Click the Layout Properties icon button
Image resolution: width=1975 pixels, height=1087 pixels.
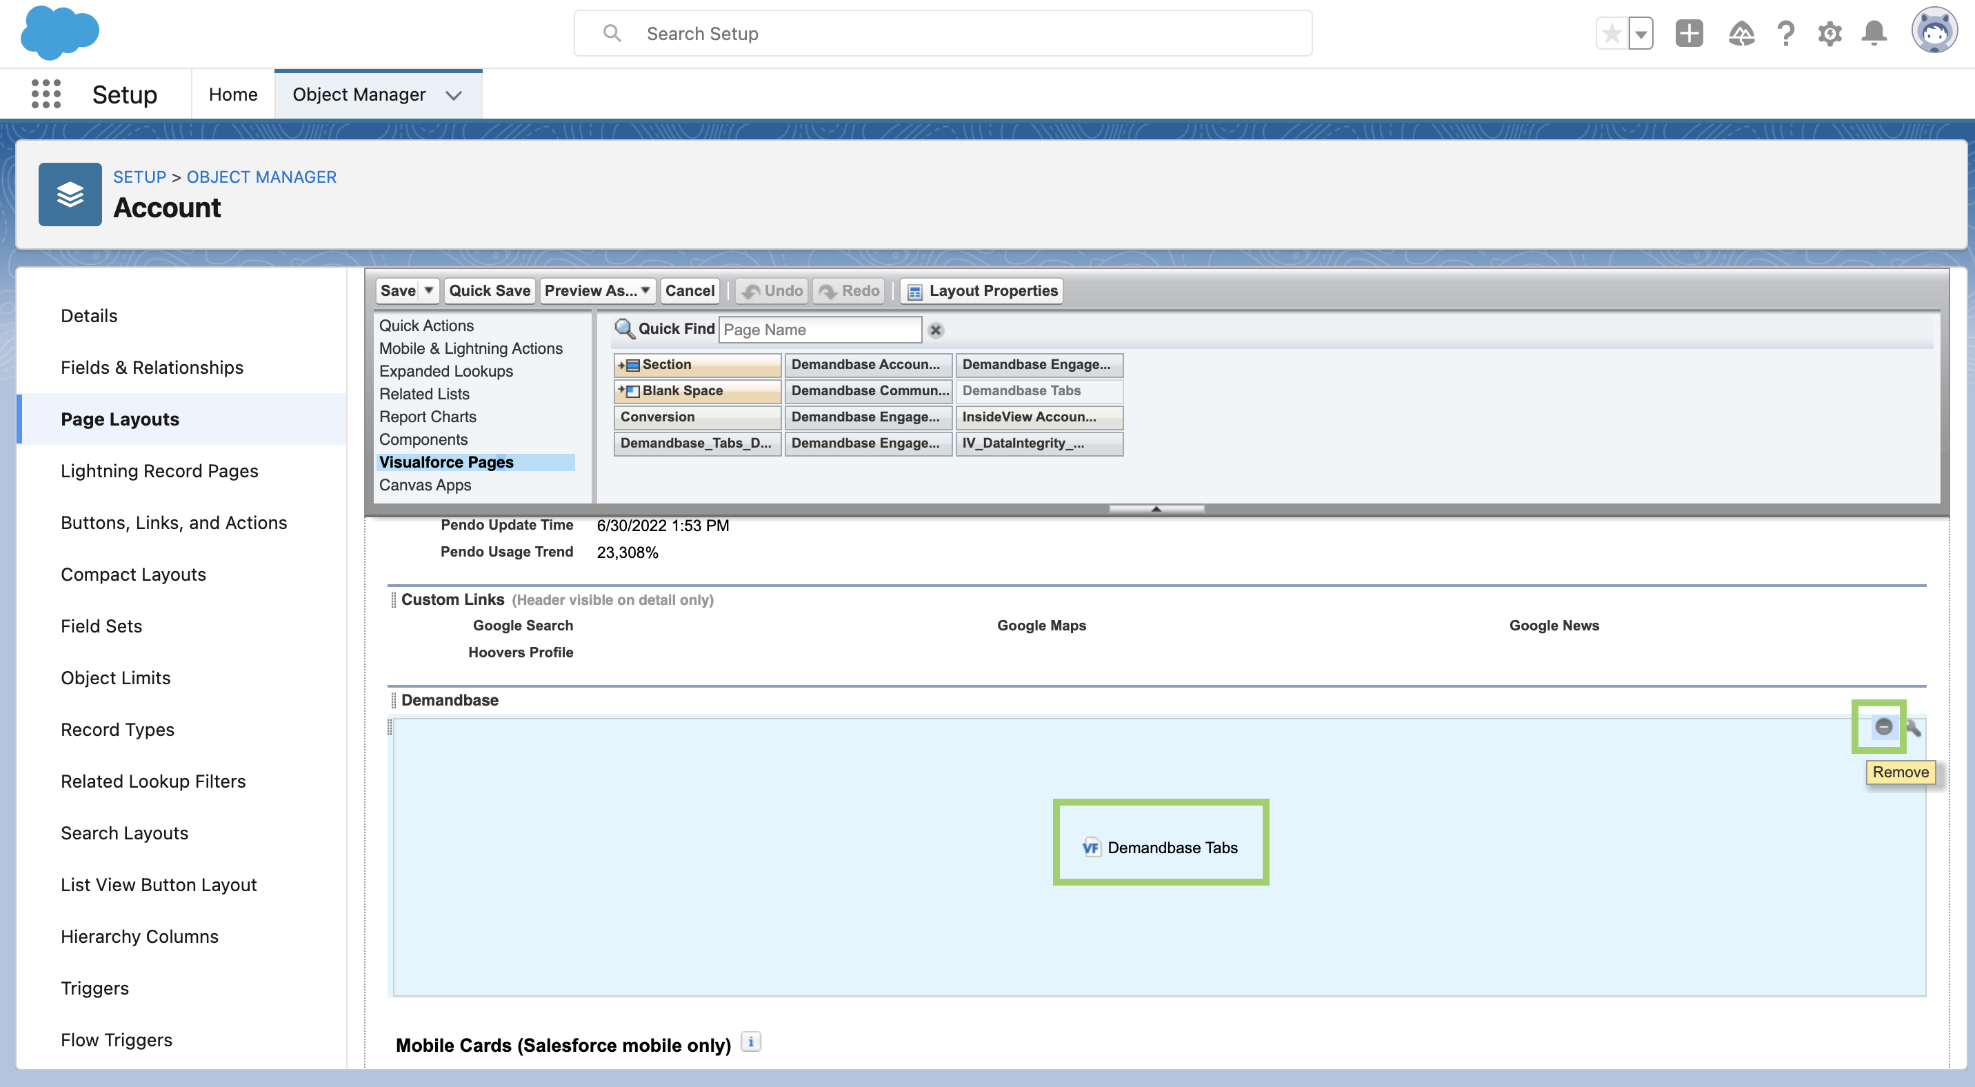coord(981,290)
